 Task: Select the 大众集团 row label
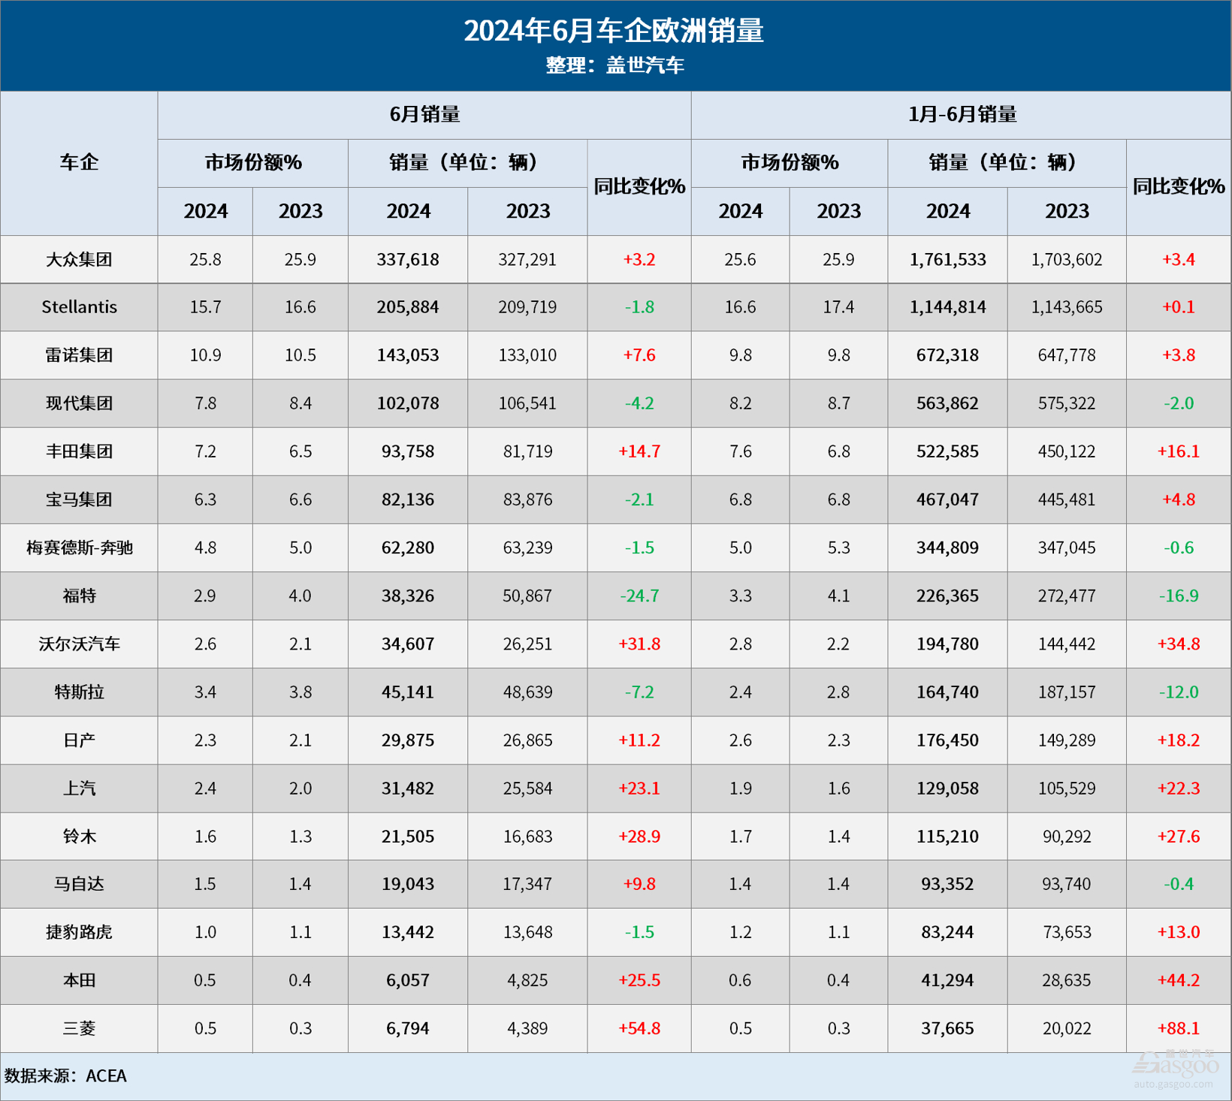pos(79,260)
